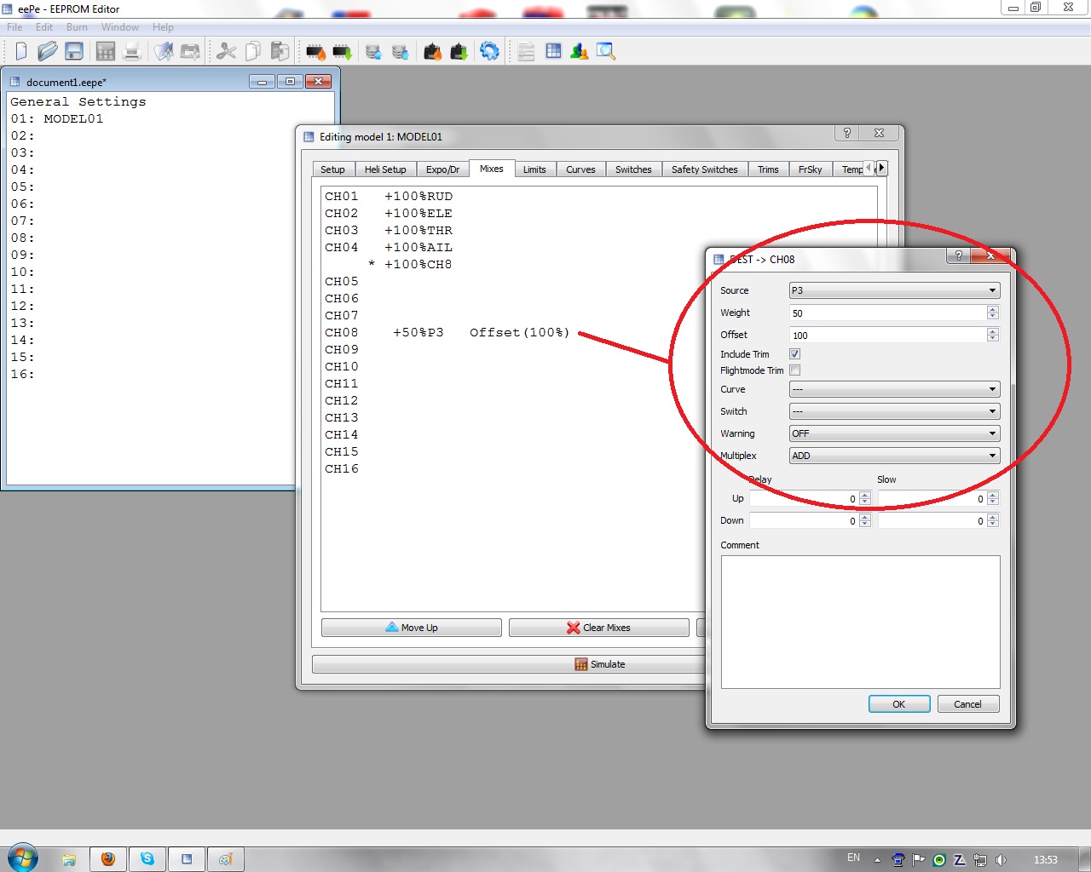This screenshot has width=1091, height=872.
Task: Open the Burn menu
Action: (x=77, y=27)
